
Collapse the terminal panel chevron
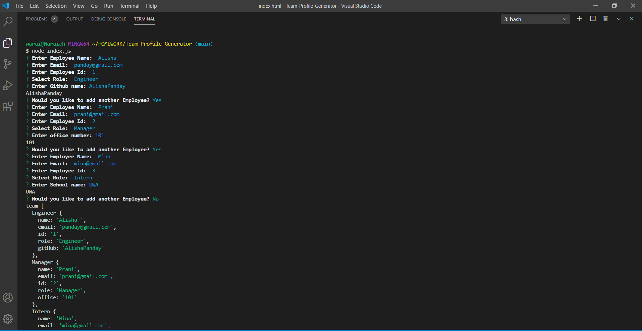point(619,19)
